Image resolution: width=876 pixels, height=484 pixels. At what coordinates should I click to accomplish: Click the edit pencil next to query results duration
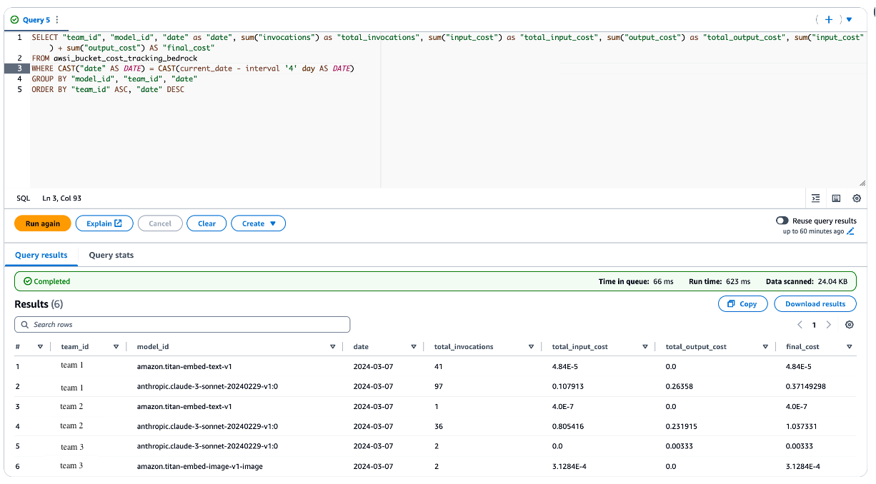pyautogui.click(x=850, y=231)
